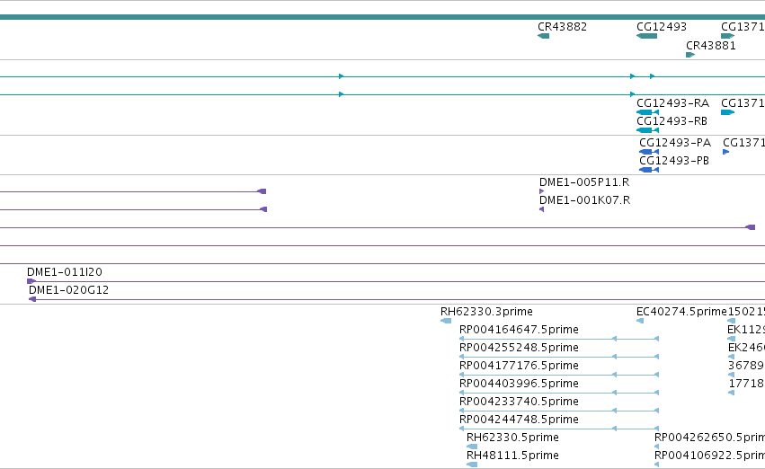
Task: Click the RP004233740.5prime label
Action: click(x=519, y=403)
